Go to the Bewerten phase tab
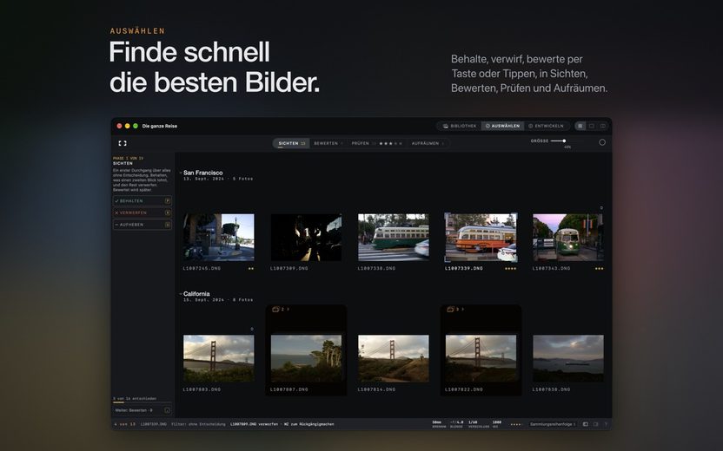Image resolution: width=723 pixels, height=451 pixels. 328,144
